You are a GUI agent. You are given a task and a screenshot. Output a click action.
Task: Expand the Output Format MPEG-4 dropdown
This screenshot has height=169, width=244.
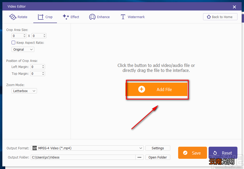(87, 148)
